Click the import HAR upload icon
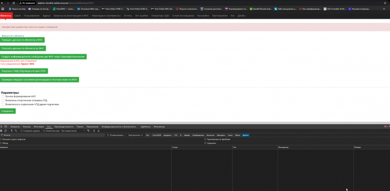Screen dimensions: 390x191 (94, 131)
